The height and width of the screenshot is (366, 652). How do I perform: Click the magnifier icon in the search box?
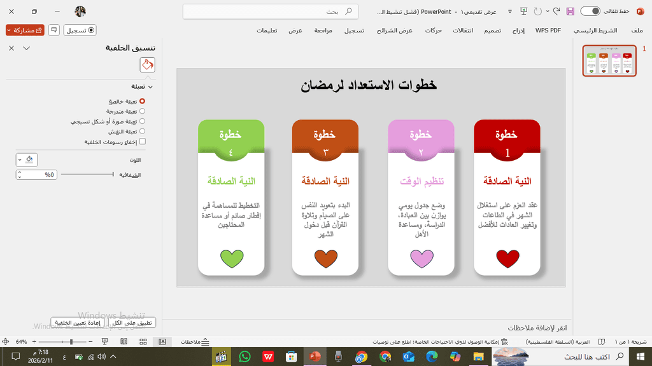pyautogui.click(x=348, y=11)
